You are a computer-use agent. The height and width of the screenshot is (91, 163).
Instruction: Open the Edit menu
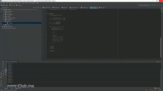pos(4,3)
